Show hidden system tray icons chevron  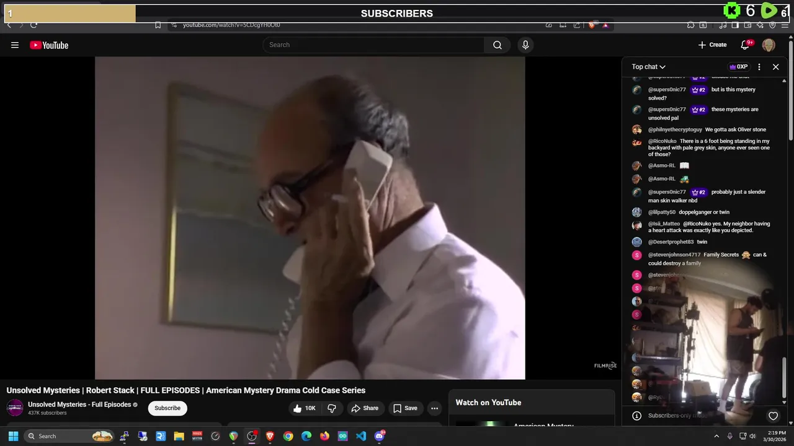716,436
